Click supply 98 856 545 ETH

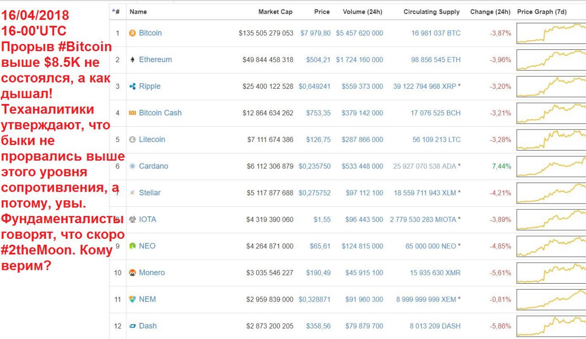(x=436, y=59)
